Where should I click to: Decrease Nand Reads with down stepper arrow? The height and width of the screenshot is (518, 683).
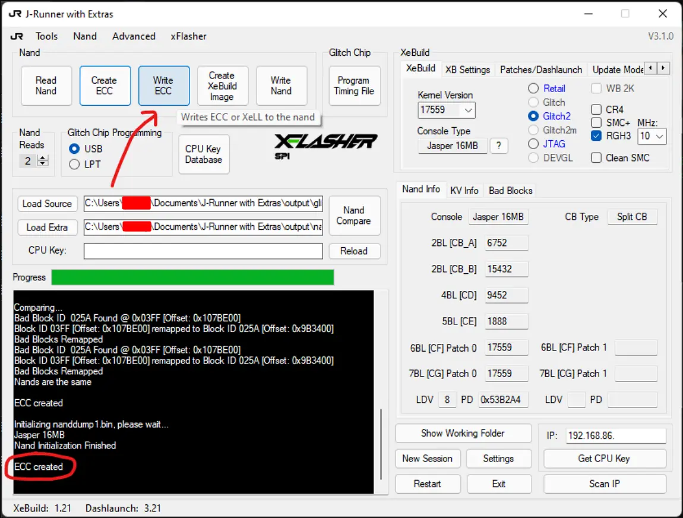coord(43,164)
